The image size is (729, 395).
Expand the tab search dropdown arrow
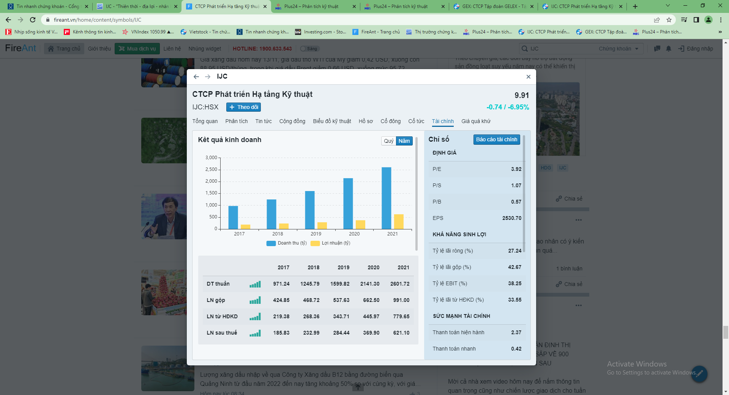pyautogui.click(x=668, y=6)
